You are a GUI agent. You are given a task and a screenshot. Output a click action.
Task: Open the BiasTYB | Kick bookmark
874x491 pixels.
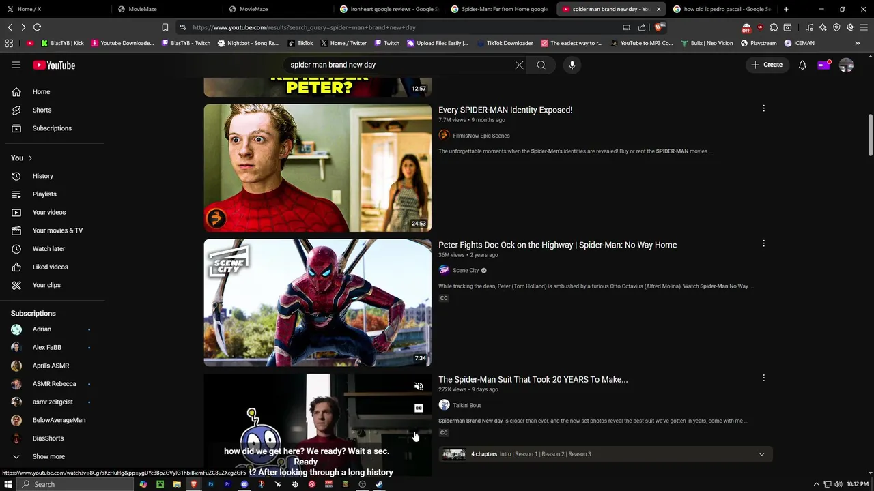[63, 43]
